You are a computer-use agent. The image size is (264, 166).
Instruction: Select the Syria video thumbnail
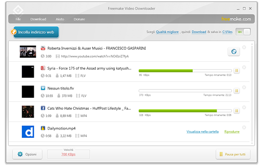28,71
